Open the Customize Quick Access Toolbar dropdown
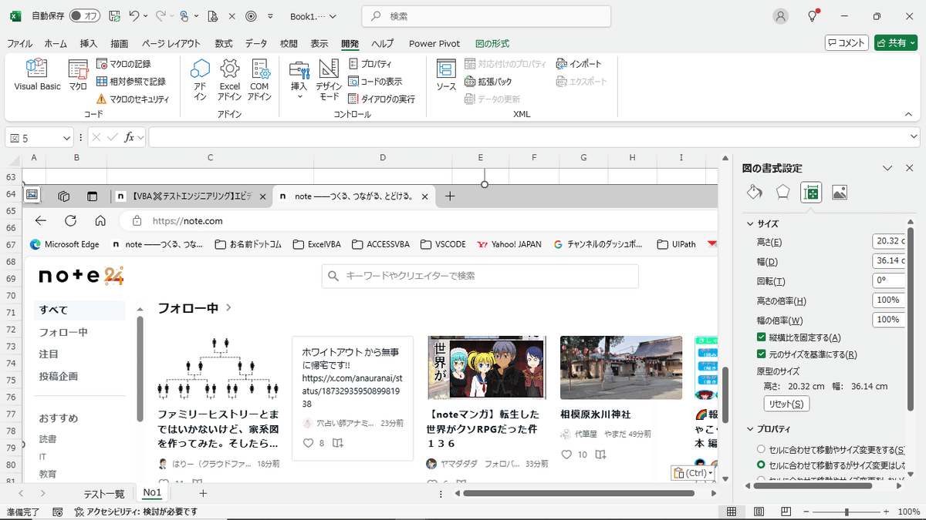The width and height of the screenshot is (926, 520). tap(270, 16)
